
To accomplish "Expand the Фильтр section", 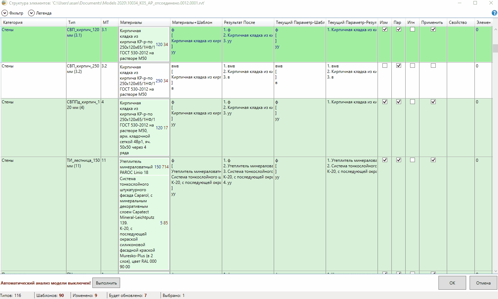I will (12, 13).
